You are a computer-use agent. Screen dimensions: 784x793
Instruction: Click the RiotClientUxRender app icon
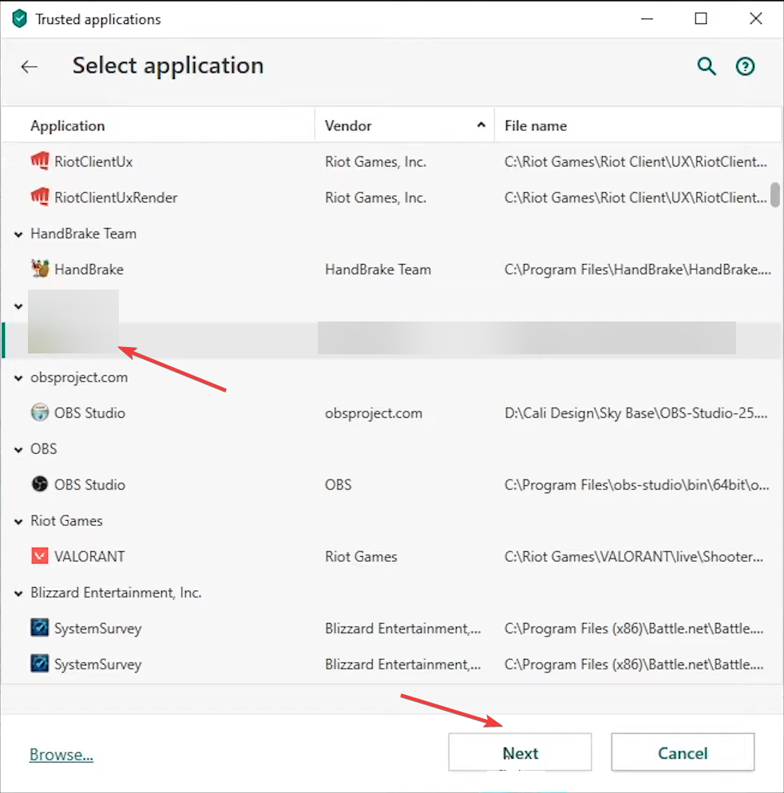tap(40, 197)
